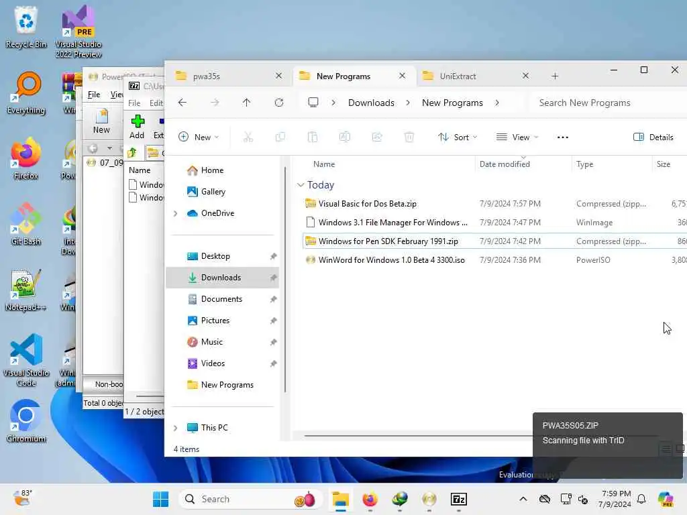
Task: Open the View dropdown menu
Action: (x=517, y=137)
